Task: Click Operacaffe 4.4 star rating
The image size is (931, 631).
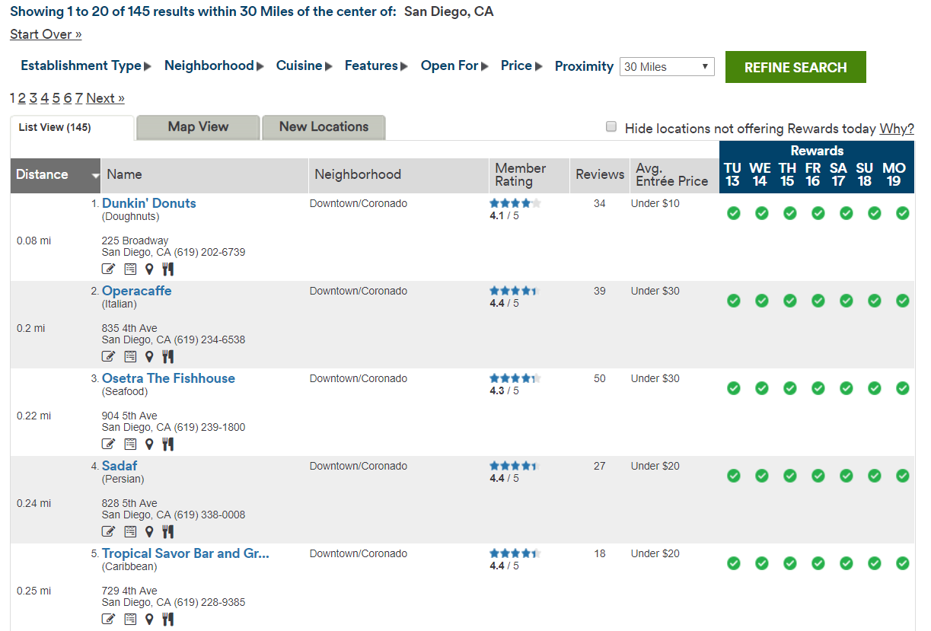Action: (x=515, y=291)
